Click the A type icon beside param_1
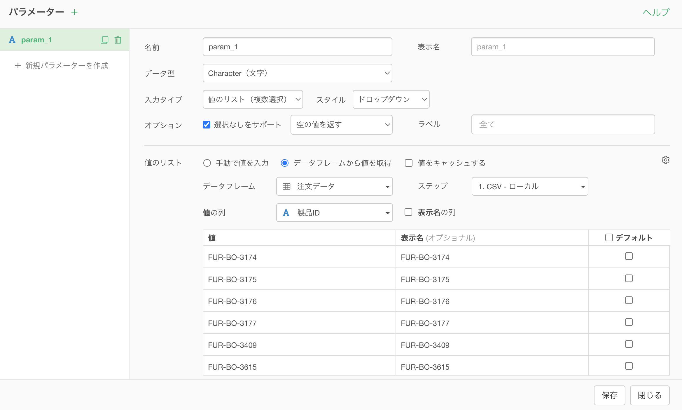Image resolution: width=682 pixels, height=410 pixels. 12,40
